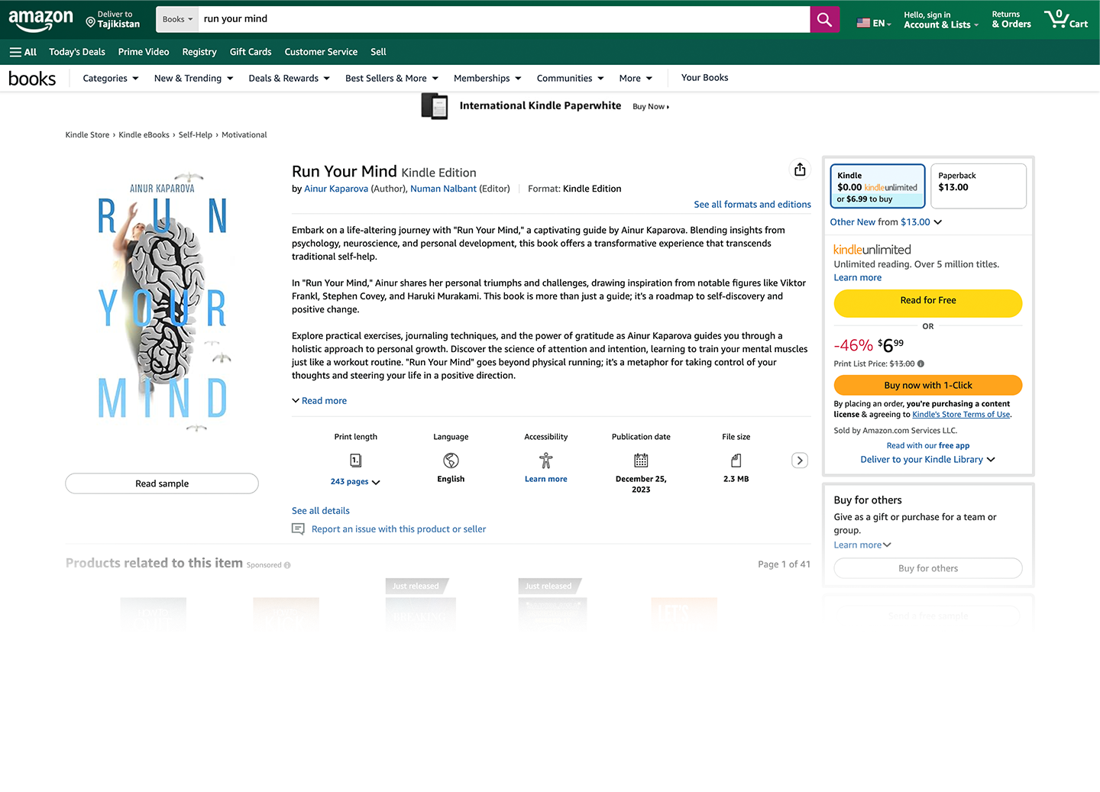Click the info icon next to Print List Price

(x=920, y=364)
